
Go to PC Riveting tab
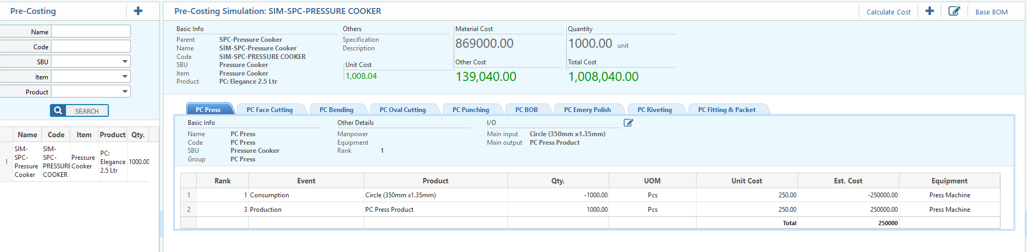coord(654,109)
